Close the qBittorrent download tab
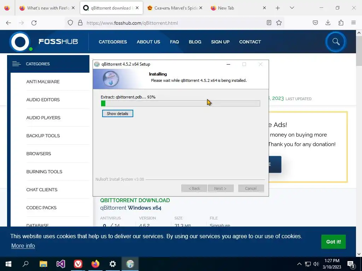The width and height of the screenshot is (362, 271). click(137, 8)
